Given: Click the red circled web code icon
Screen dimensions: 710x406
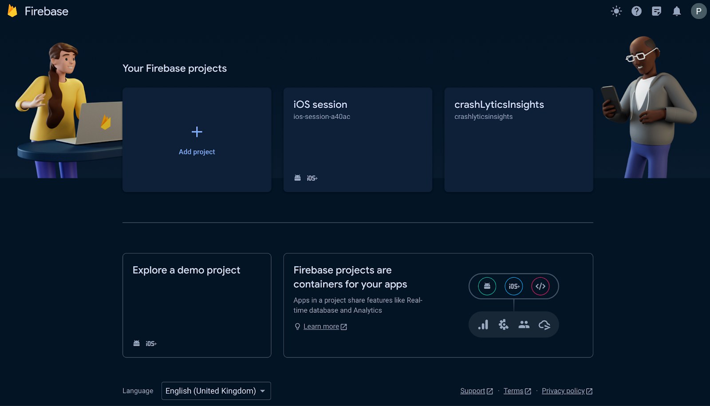Looking at the screenshot, I should point(540,286).
